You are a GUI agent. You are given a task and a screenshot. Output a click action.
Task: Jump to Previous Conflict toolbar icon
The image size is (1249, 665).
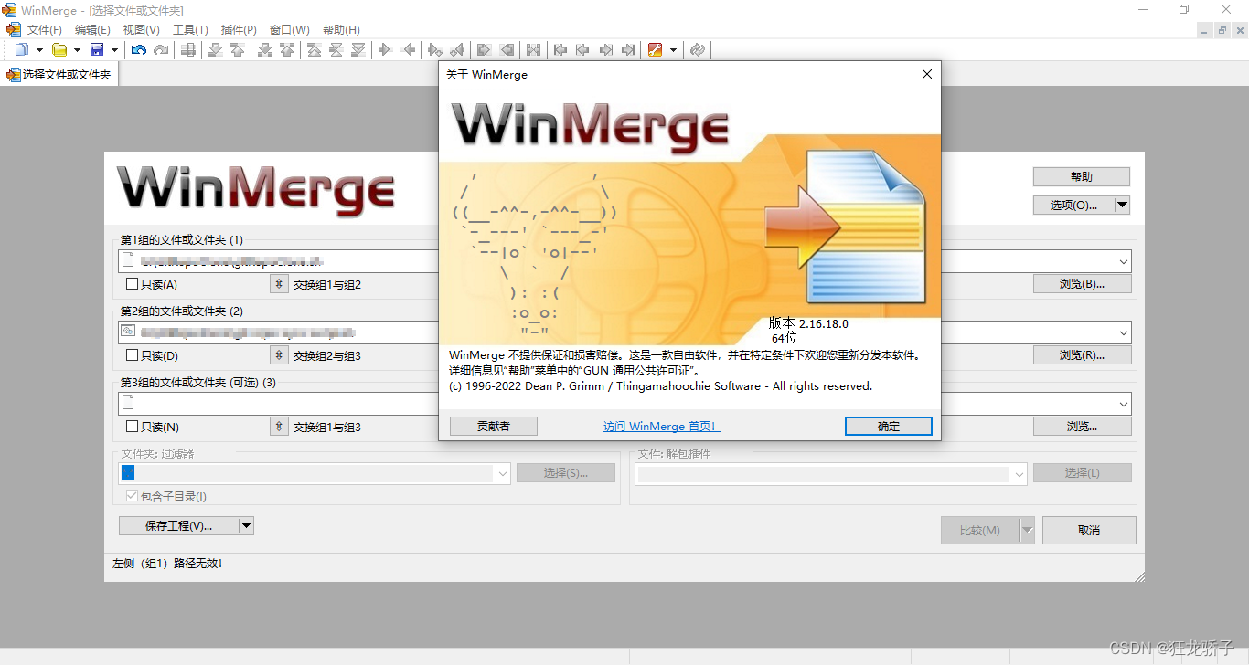(287, 49)
